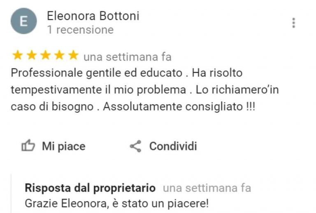Click the owner reply's una settimana fa timestamp
The image size is (316, 213).
[x=207, y=188]
